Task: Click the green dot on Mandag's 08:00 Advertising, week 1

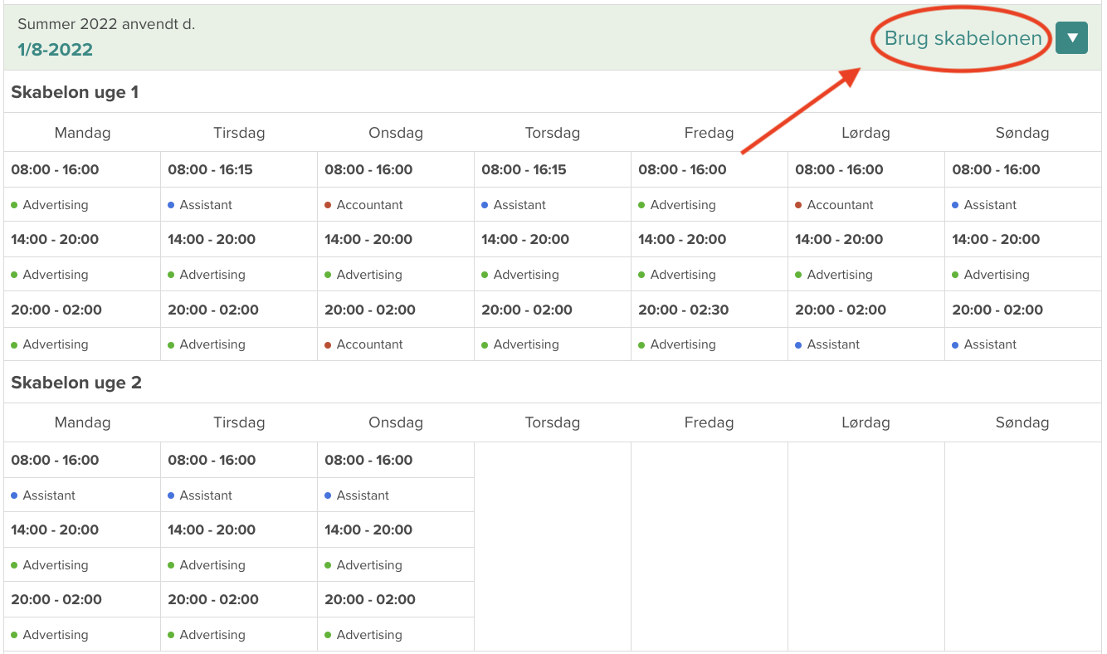Action: (14, 205)
